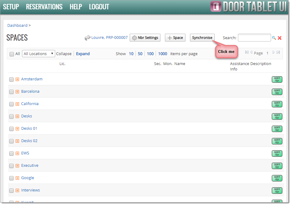
Task: Clear search with the red X icon
Action: coord(280,38)
